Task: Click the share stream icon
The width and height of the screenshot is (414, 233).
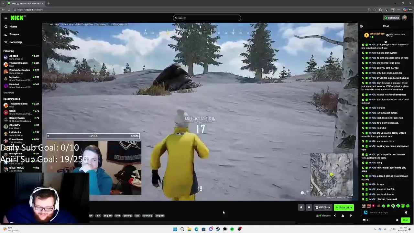Action: (335, 216)
